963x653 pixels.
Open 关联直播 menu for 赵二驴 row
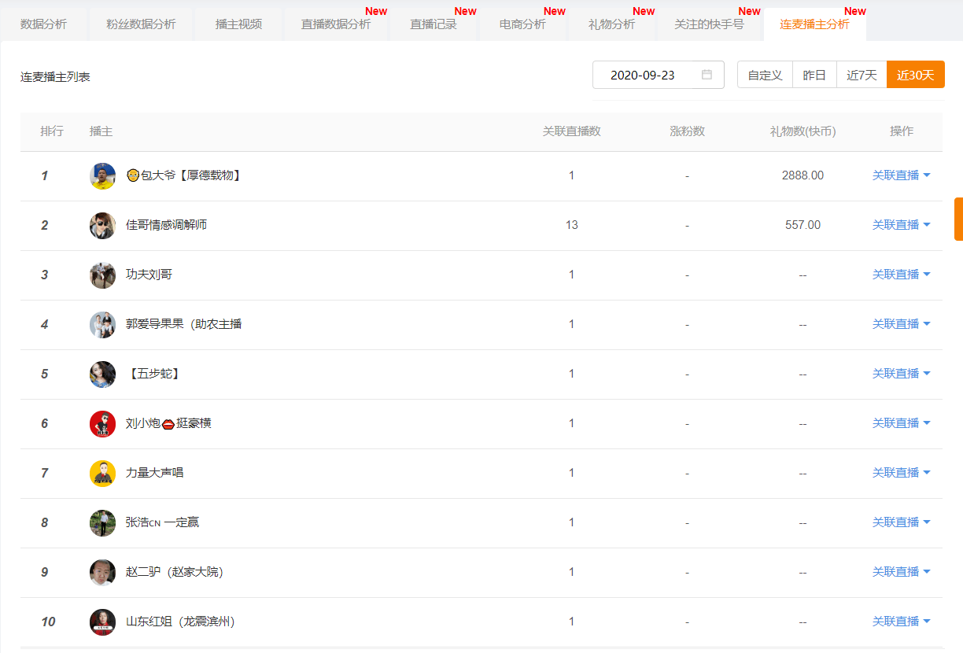coord(901,572)
